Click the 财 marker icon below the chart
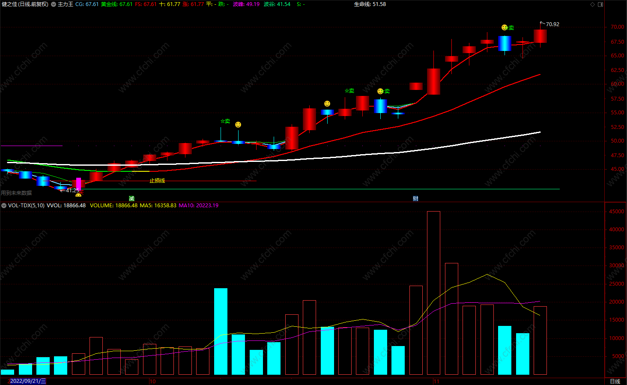627x385 pixels. (415, 198)
